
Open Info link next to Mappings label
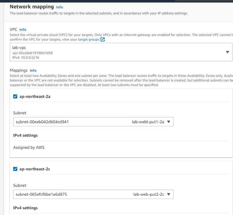33,71
